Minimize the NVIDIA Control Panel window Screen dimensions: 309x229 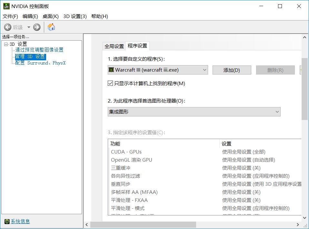coord(261,6)
